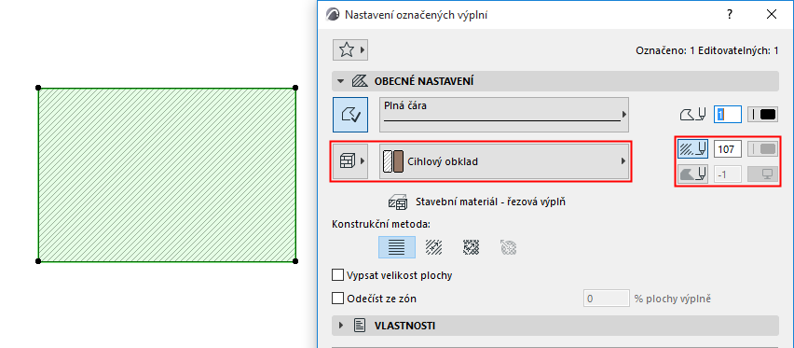Click inside the green hatched fill rectangle
Viewport: 794px width, 348px height.
167,174
